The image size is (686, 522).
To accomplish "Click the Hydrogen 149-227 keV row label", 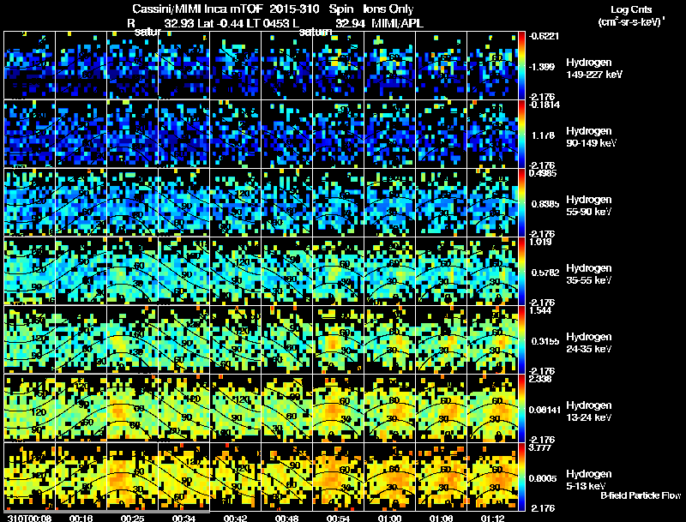I will pyautogui.click(x=594, y=69).
